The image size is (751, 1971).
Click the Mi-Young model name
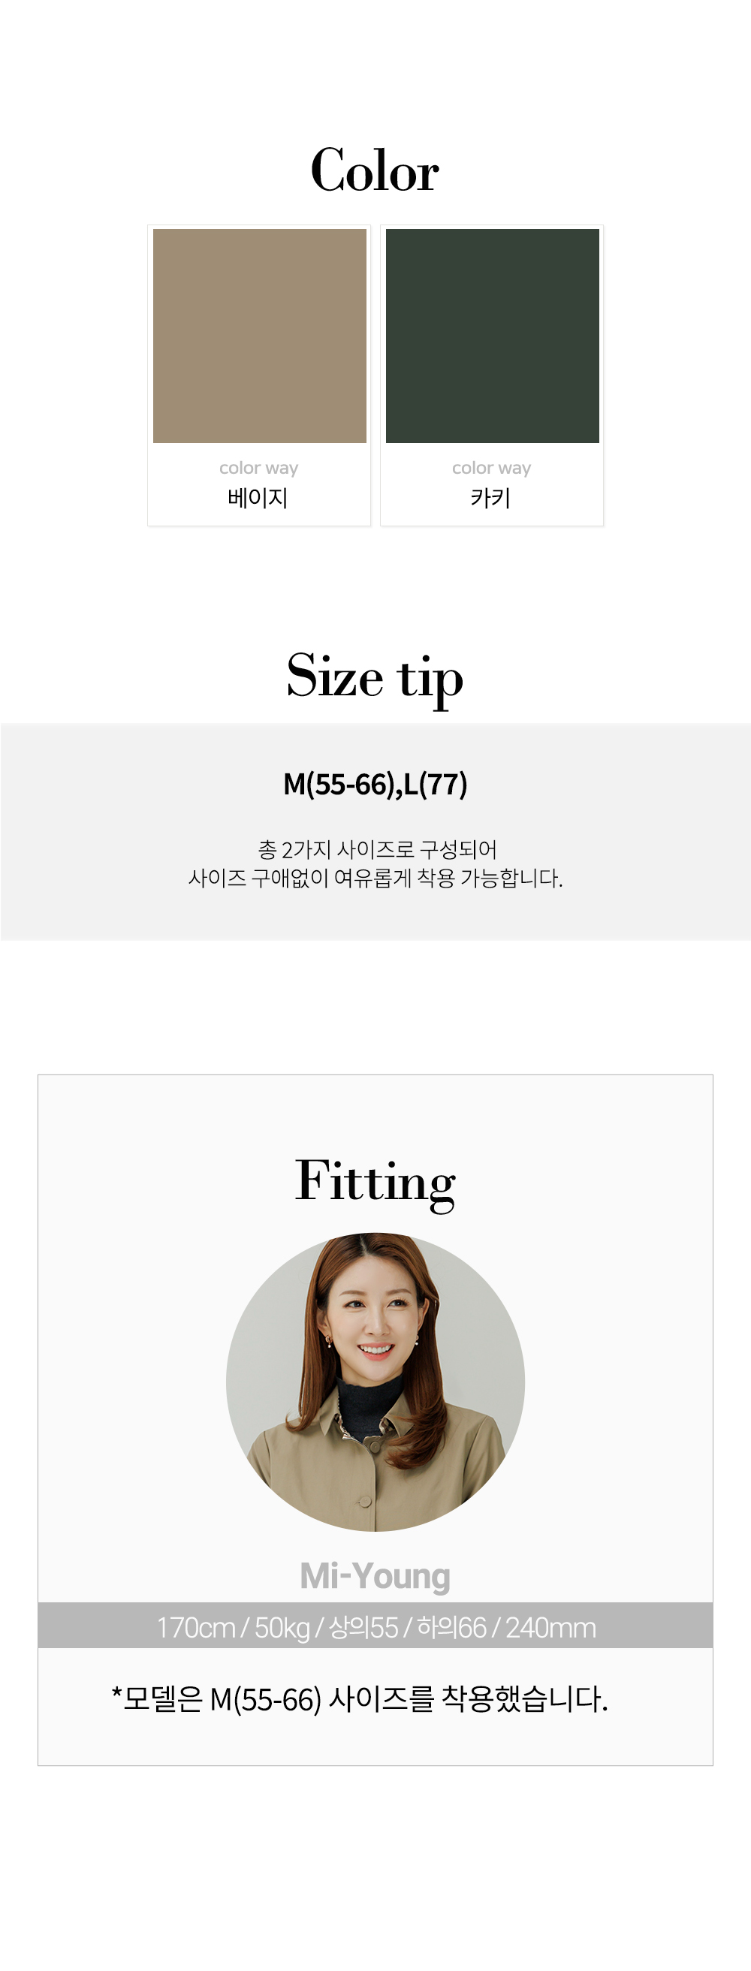(375, 1575)
